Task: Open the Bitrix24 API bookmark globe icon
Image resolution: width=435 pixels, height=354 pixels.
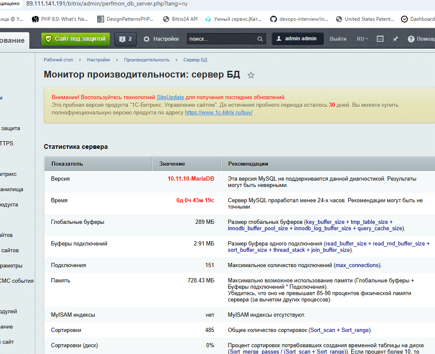Action: click(x=166, y=19)
